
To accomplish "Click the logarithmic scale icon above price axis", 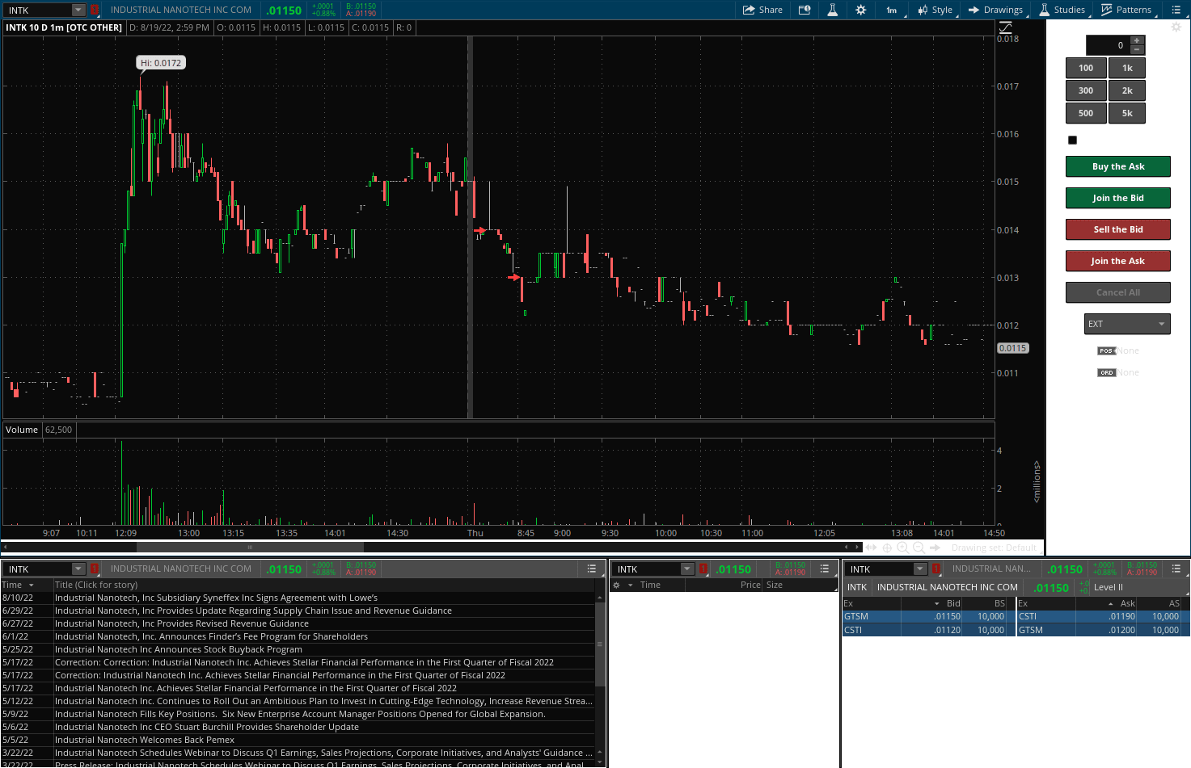I will (1006, 27).
